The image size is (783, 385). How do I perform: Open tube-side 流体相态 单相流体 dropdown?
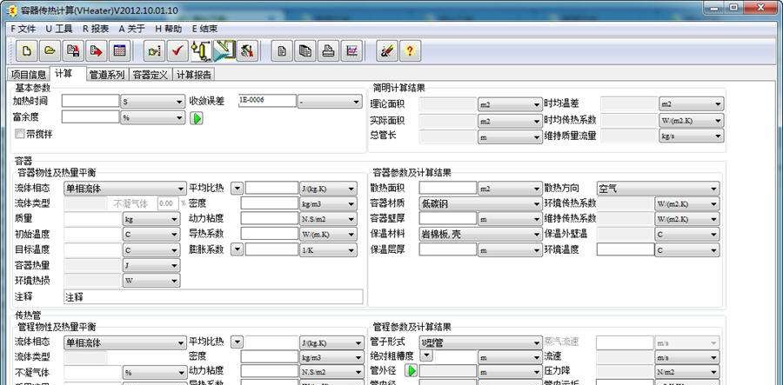click(125, 342)
